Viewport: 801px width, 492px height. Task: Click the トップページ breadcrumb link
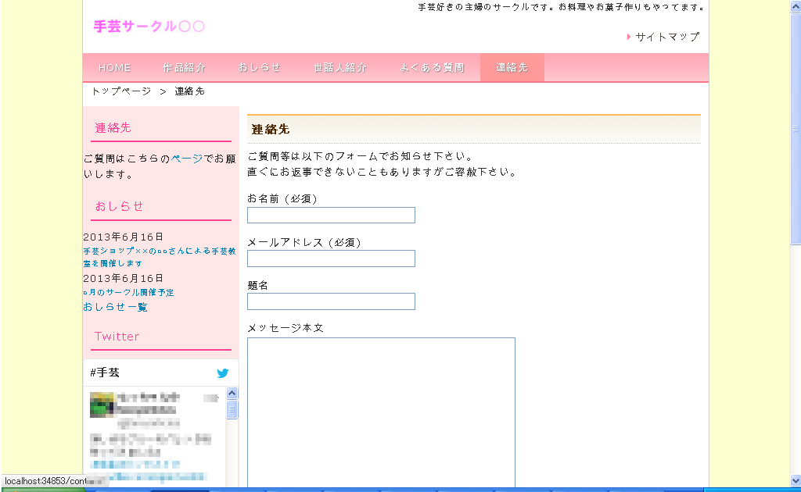[x=121, y=91]
